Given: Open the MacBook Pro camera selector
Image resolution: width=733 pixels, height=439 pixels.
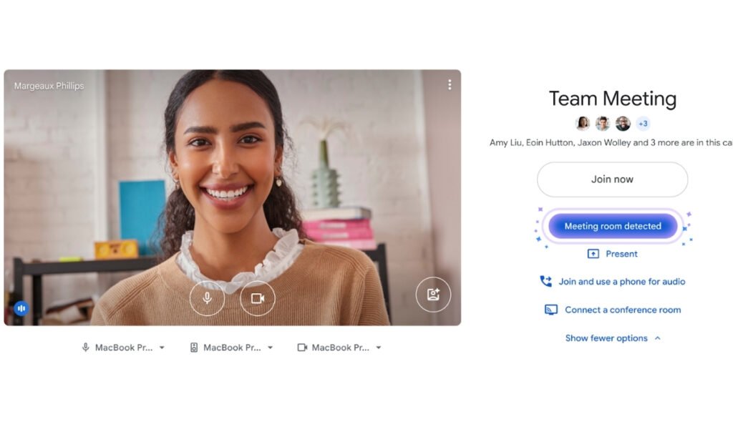Looking at the screenshot, I should (x=338, y=347).
